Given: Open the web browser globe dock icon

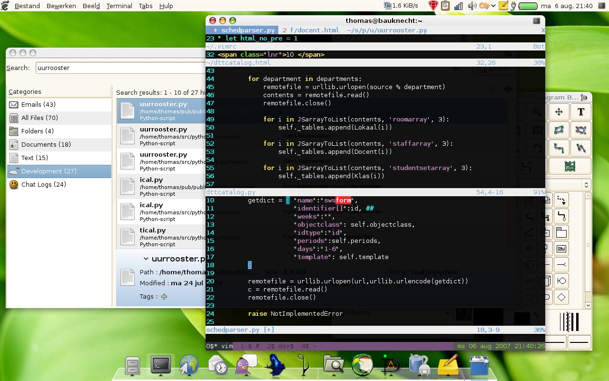Looking at the screenshot, I should (x=189, y=366).
